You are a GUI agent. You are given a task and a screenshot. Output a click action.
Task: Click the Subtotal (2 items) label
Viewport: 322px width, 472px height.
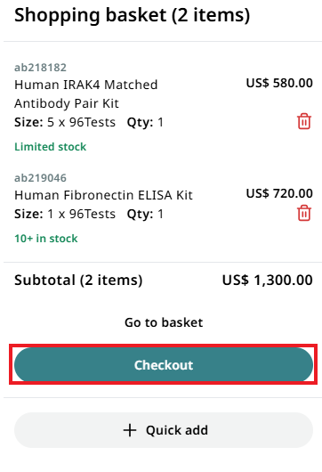[x=78, y=281]
